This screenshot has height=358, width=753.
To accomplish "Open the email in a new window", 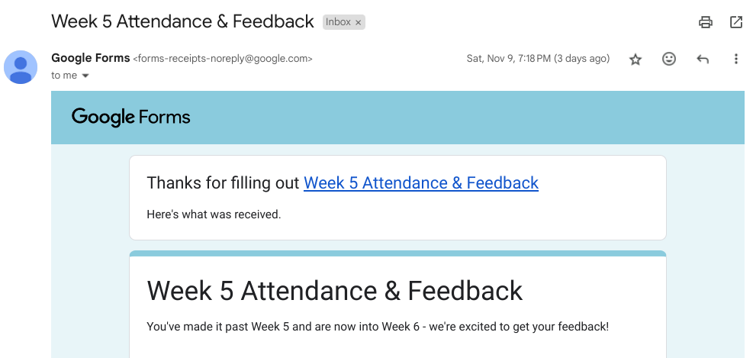I will [x=736, y=22].
